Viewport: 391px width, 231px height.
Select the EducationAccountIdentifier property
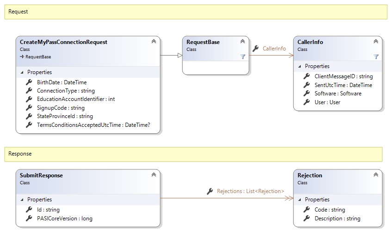point(76,100)
